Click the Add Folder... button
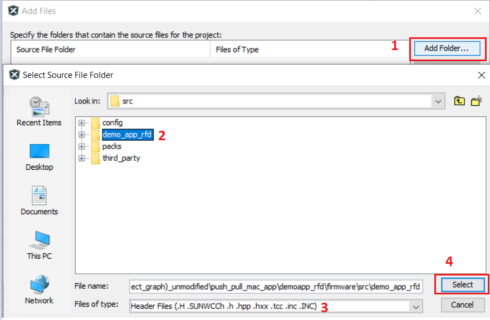Screen dimensions: 490x320 click(x=447, y=48)
